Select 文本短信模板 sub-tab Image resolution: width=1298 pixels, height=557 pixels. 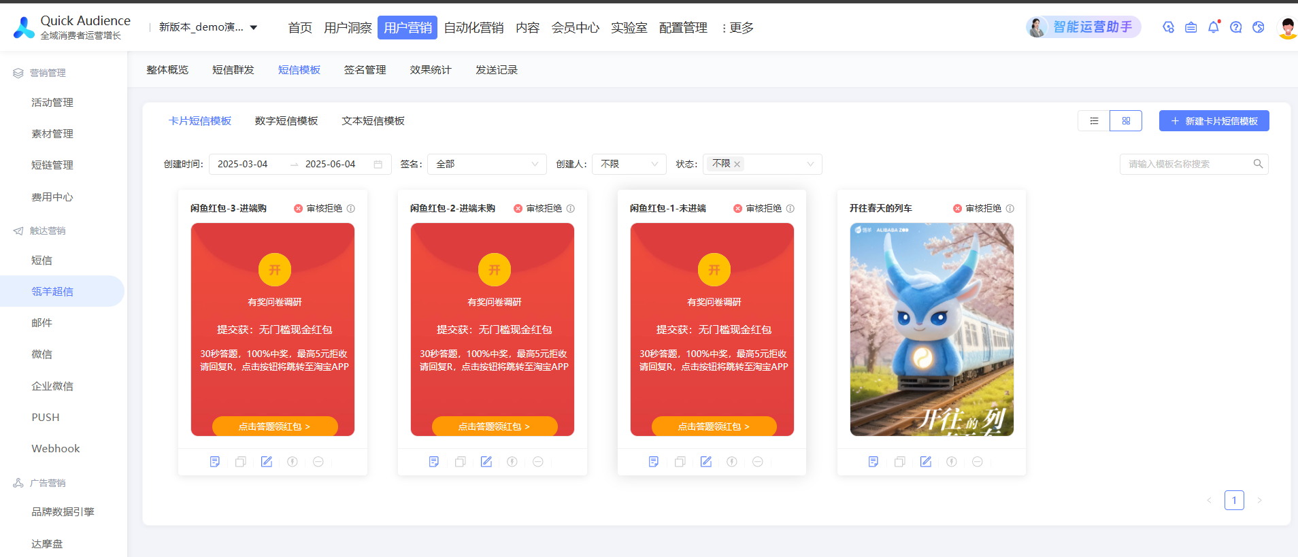coord(373,121)
